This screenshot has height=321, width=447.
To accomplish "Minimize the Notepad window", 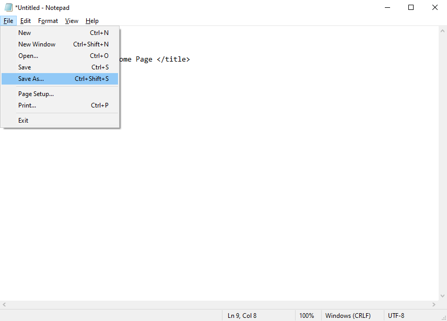I will click(x=387, y=7).
